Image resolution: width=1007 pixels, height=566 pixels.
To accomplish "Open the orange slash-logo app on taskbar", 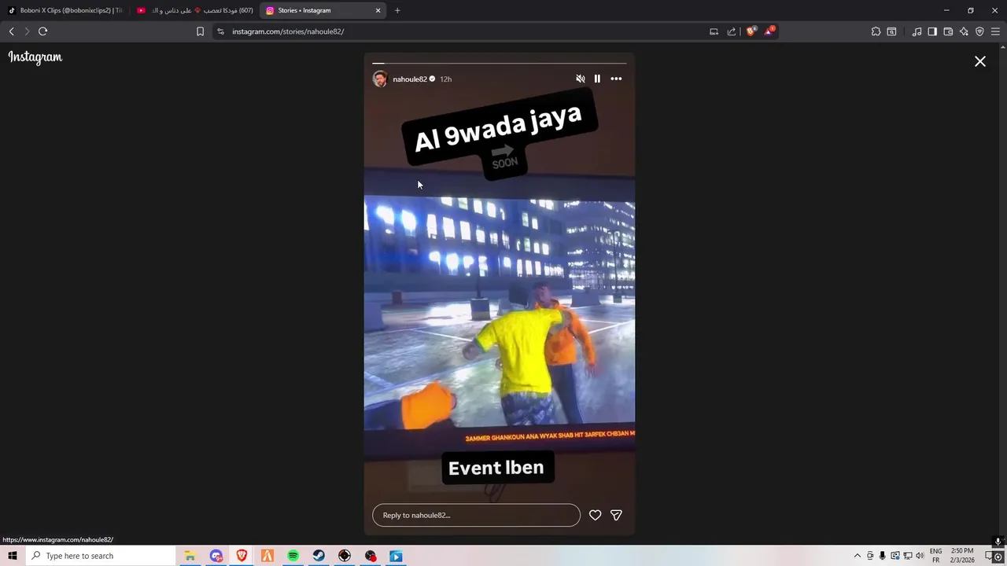I will [267, 556].
